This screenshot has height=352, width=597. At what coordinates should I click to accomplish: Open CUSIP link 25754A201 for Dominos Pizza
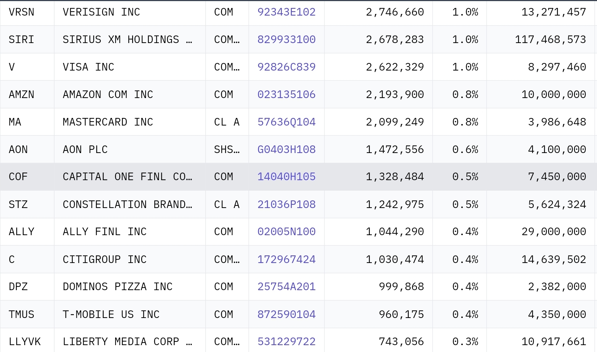pos(286,287)
